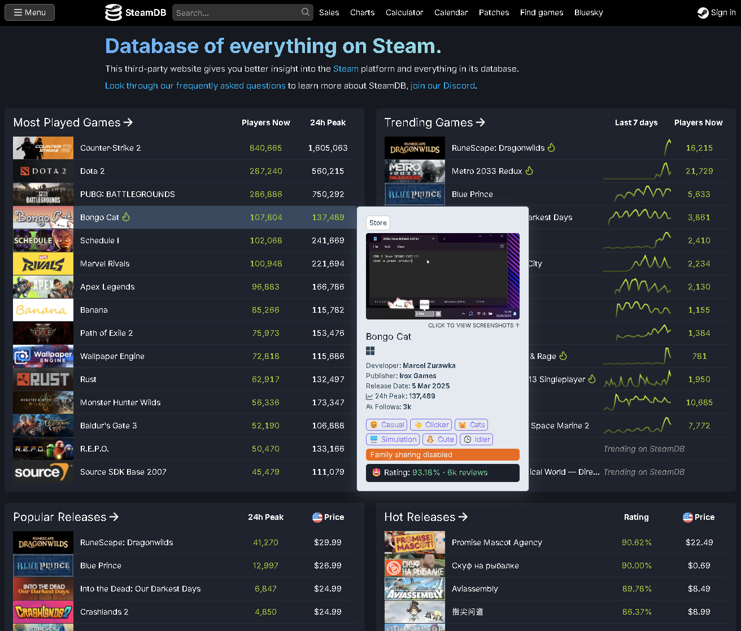Open the Charts page from the navigation bar
The image size is (741, 631).
[362, 12]
